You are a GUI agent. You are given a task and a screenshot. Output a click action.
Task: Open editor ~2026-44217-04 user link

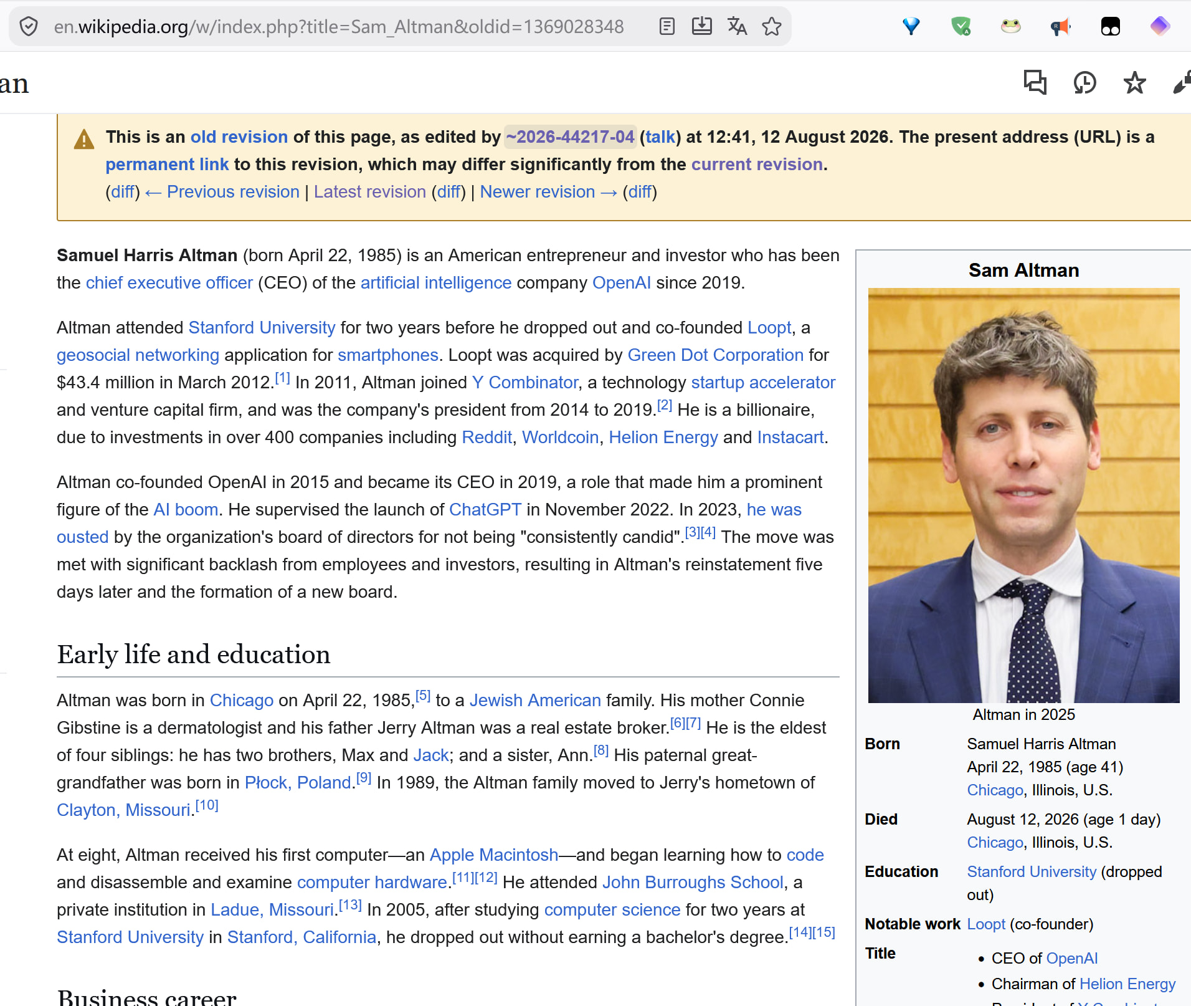pos(570,137)
